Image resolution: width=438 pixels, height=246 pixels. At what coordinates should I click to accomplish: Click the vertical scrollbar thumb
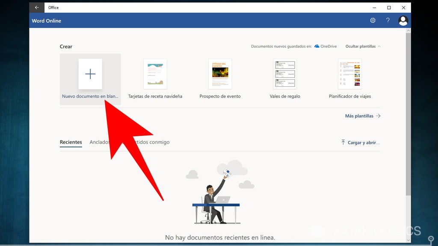click(x=408, y=114)
